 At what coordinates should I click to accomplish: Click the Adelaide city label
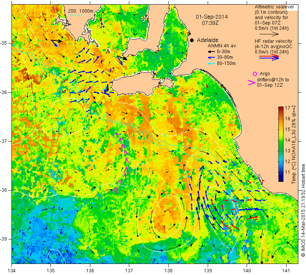(x=207, y=40)
